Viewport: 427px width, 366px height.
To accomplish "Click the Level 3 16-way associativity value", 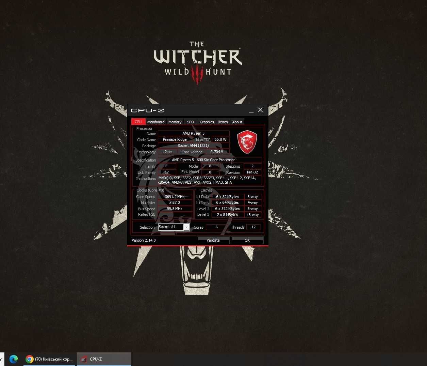I will click(x=253, y=215).
